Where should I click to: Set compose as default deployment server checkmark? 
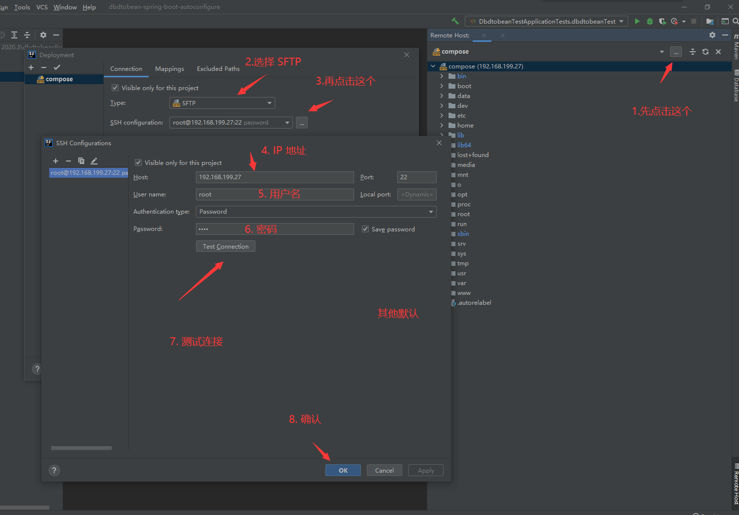[57, 67]
